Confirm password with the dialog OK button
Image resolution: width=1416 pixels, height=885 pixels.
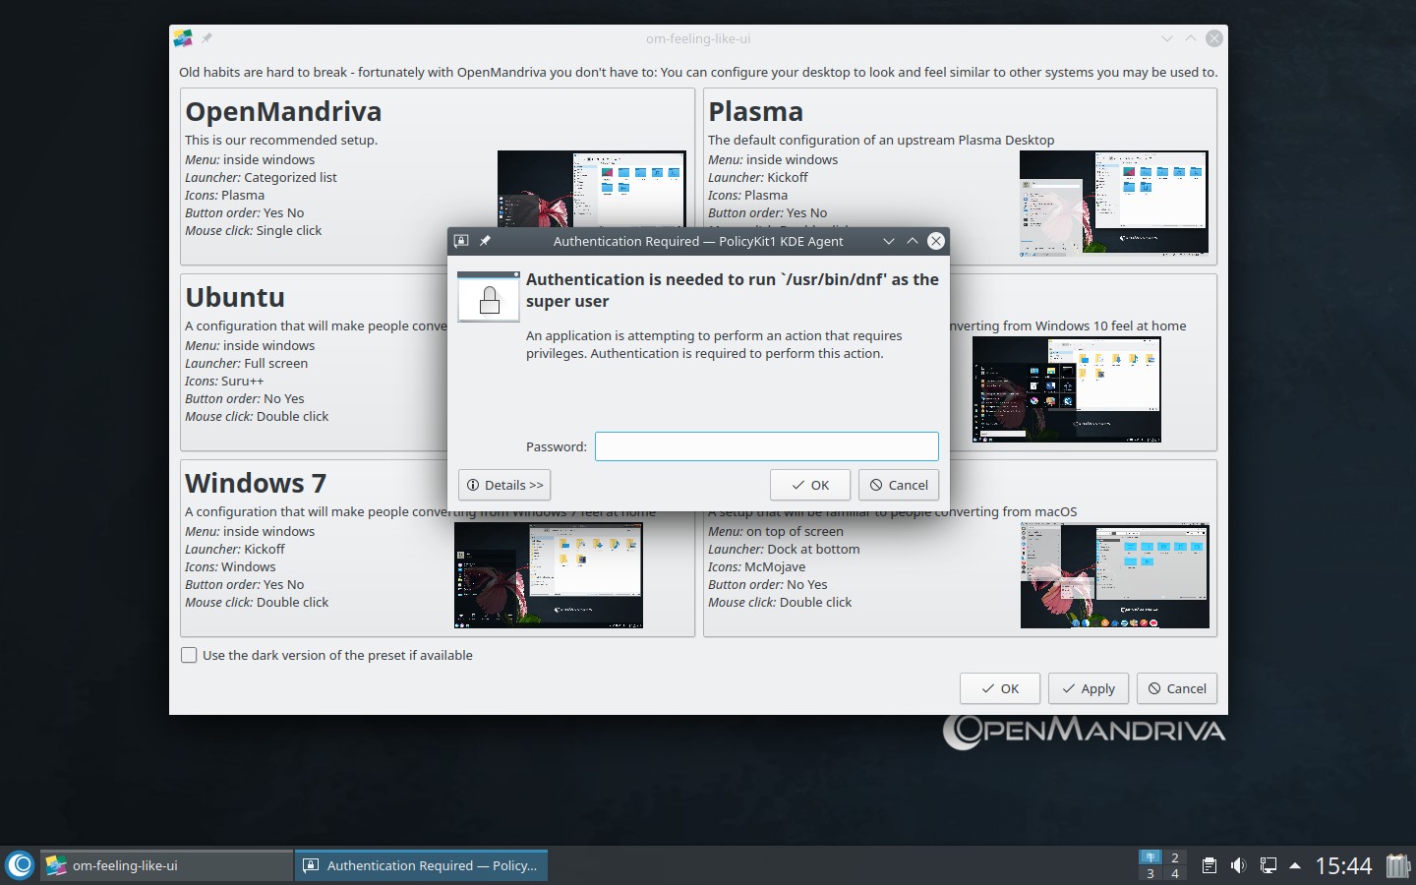click(x=810, y=485)
